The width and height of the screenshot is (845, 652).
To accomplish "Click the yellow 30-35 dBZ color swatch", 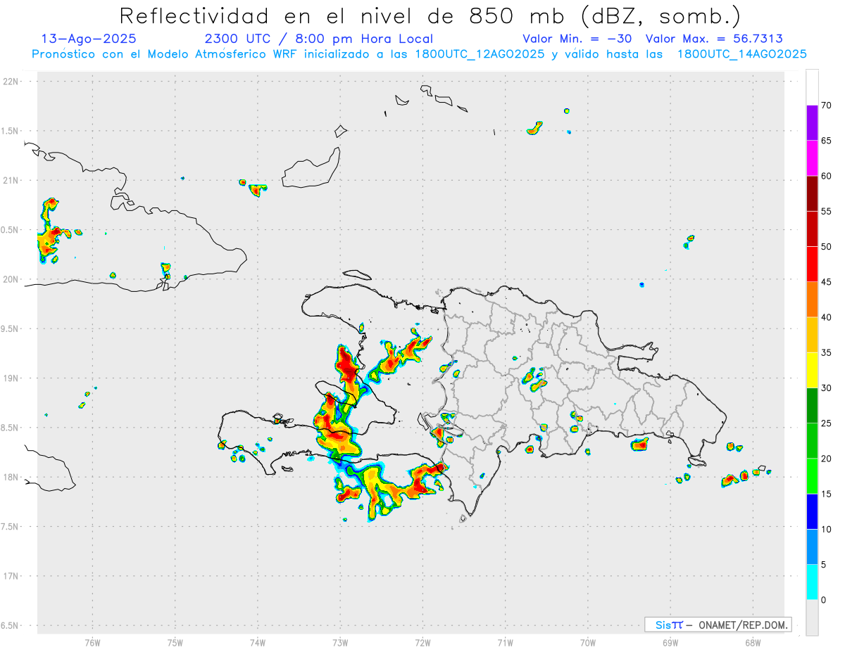I will tap(812, 370).
